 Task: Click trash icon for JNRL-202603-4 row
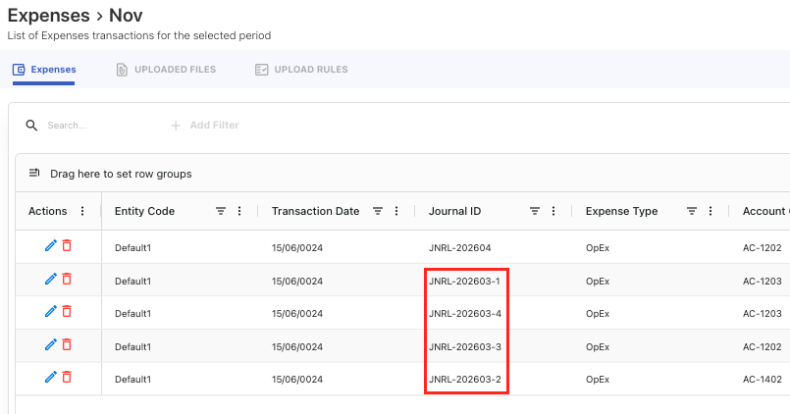pyautogui.click(x=67, y=312)
